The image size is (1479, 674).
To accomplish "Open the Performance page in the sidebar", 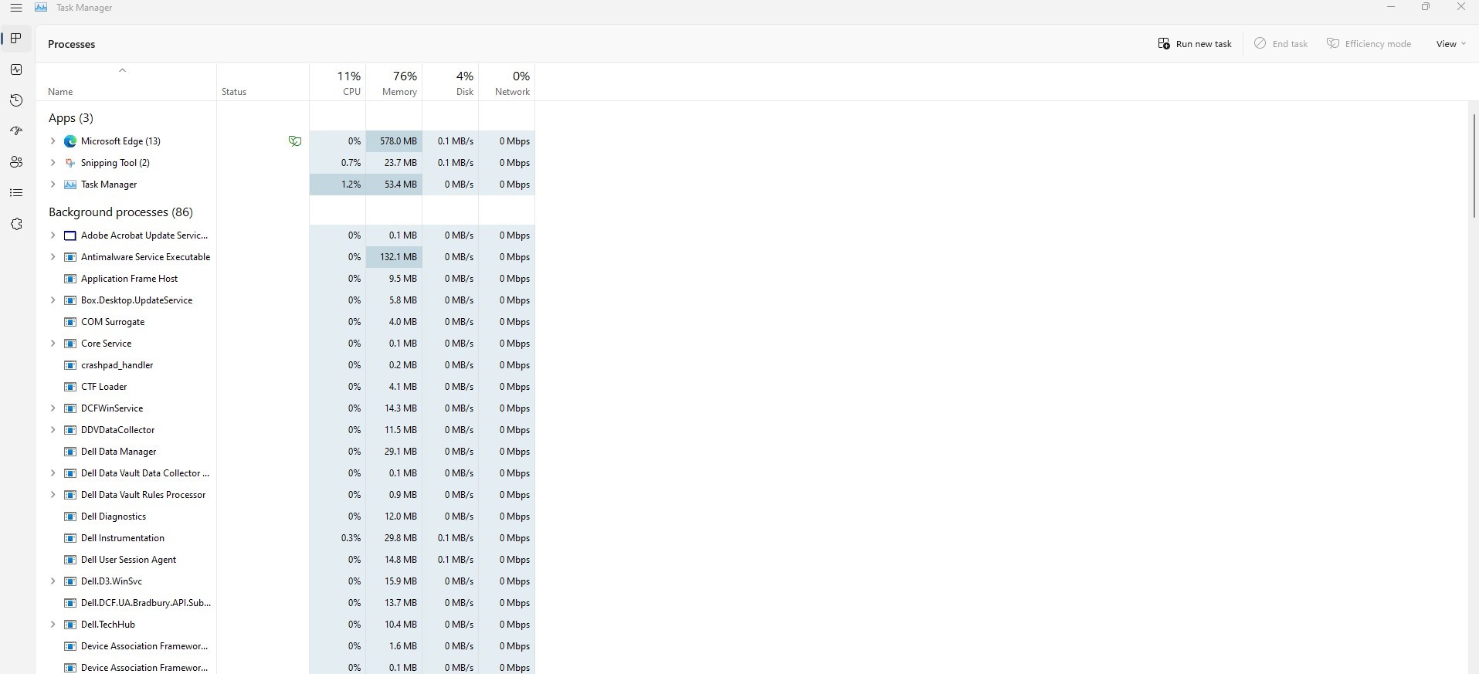I will click(15, 69).
